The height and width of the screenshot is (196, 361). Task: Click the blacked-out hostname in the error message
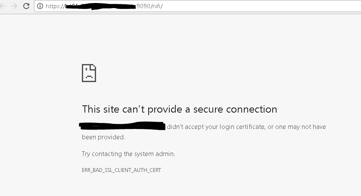tap(123, 126)
